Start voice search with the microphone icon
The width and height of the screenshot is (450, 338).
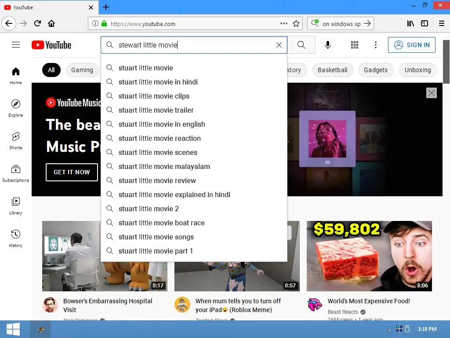pyautogui.click(x=328, y=45)
